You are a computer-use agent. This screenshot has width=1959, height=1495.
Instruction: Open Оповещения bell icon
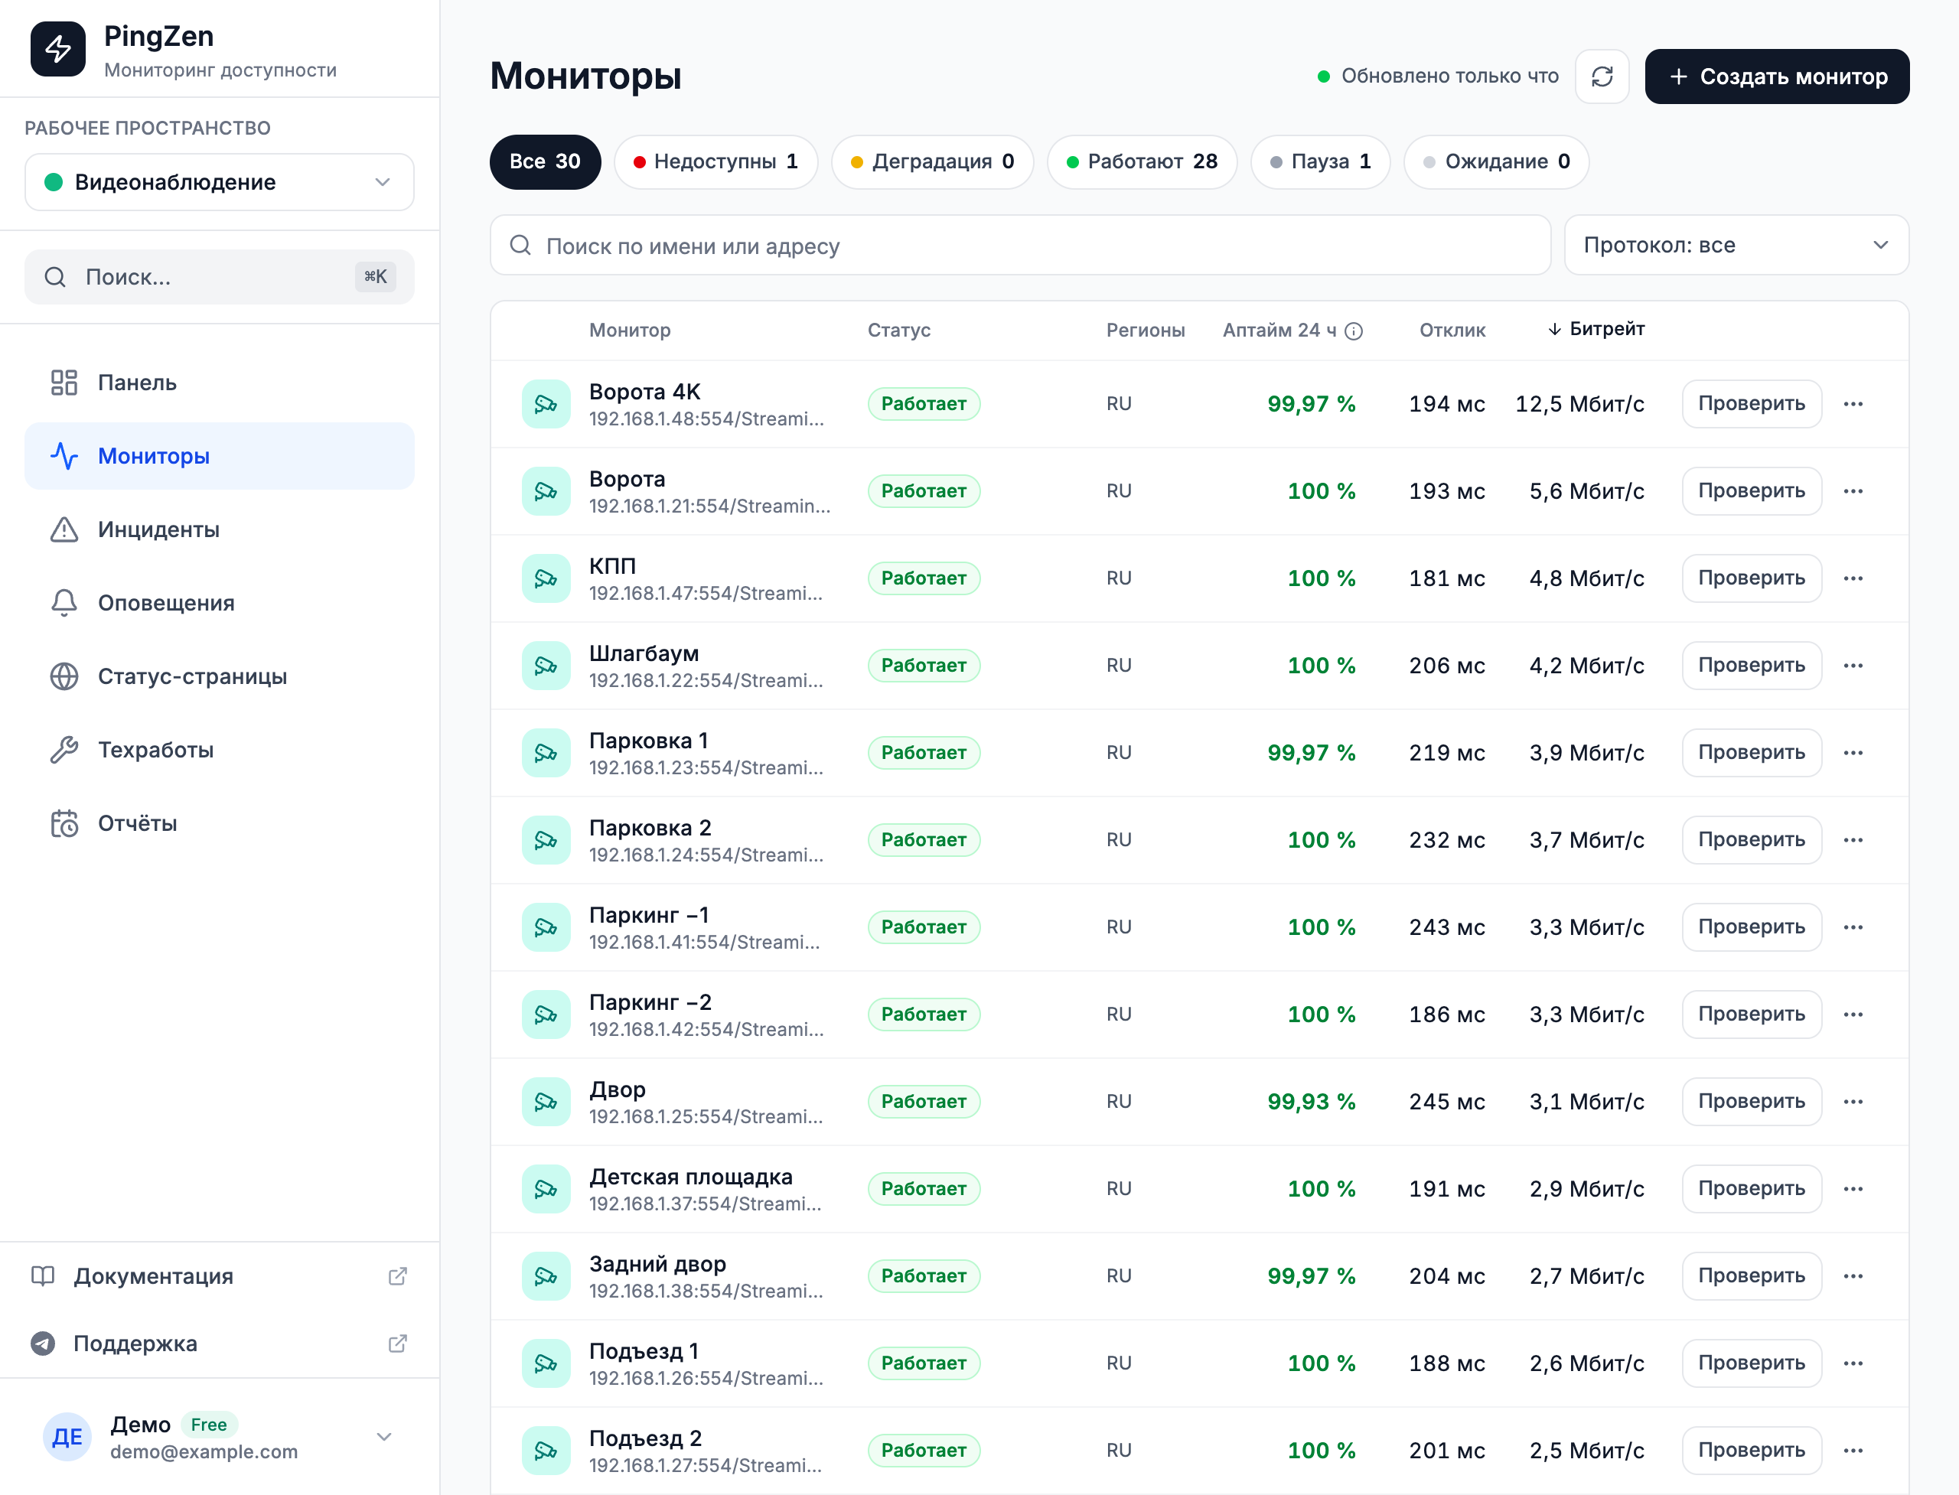click(64, 604)
